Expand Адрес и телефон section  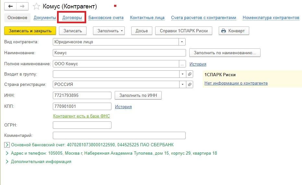tap(7, 153)
